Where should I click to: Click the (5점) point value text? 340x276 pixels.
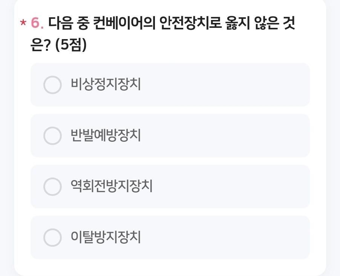coord(71,45)
